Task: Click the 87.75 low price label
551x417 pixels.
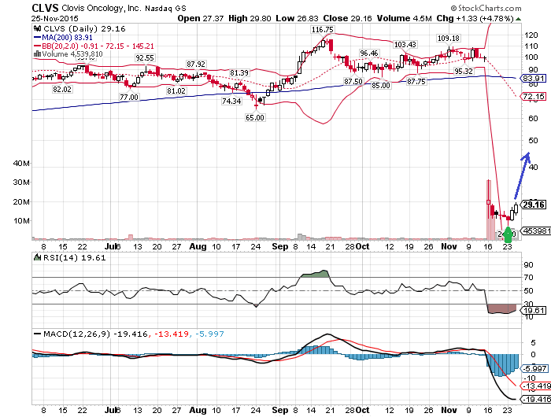Action: (416, 82)
